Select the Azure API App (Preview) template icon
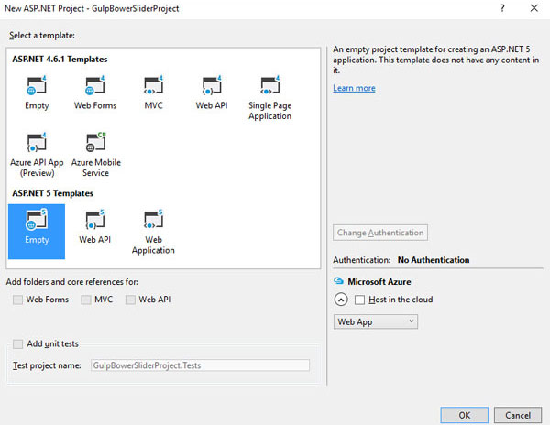 37,142
